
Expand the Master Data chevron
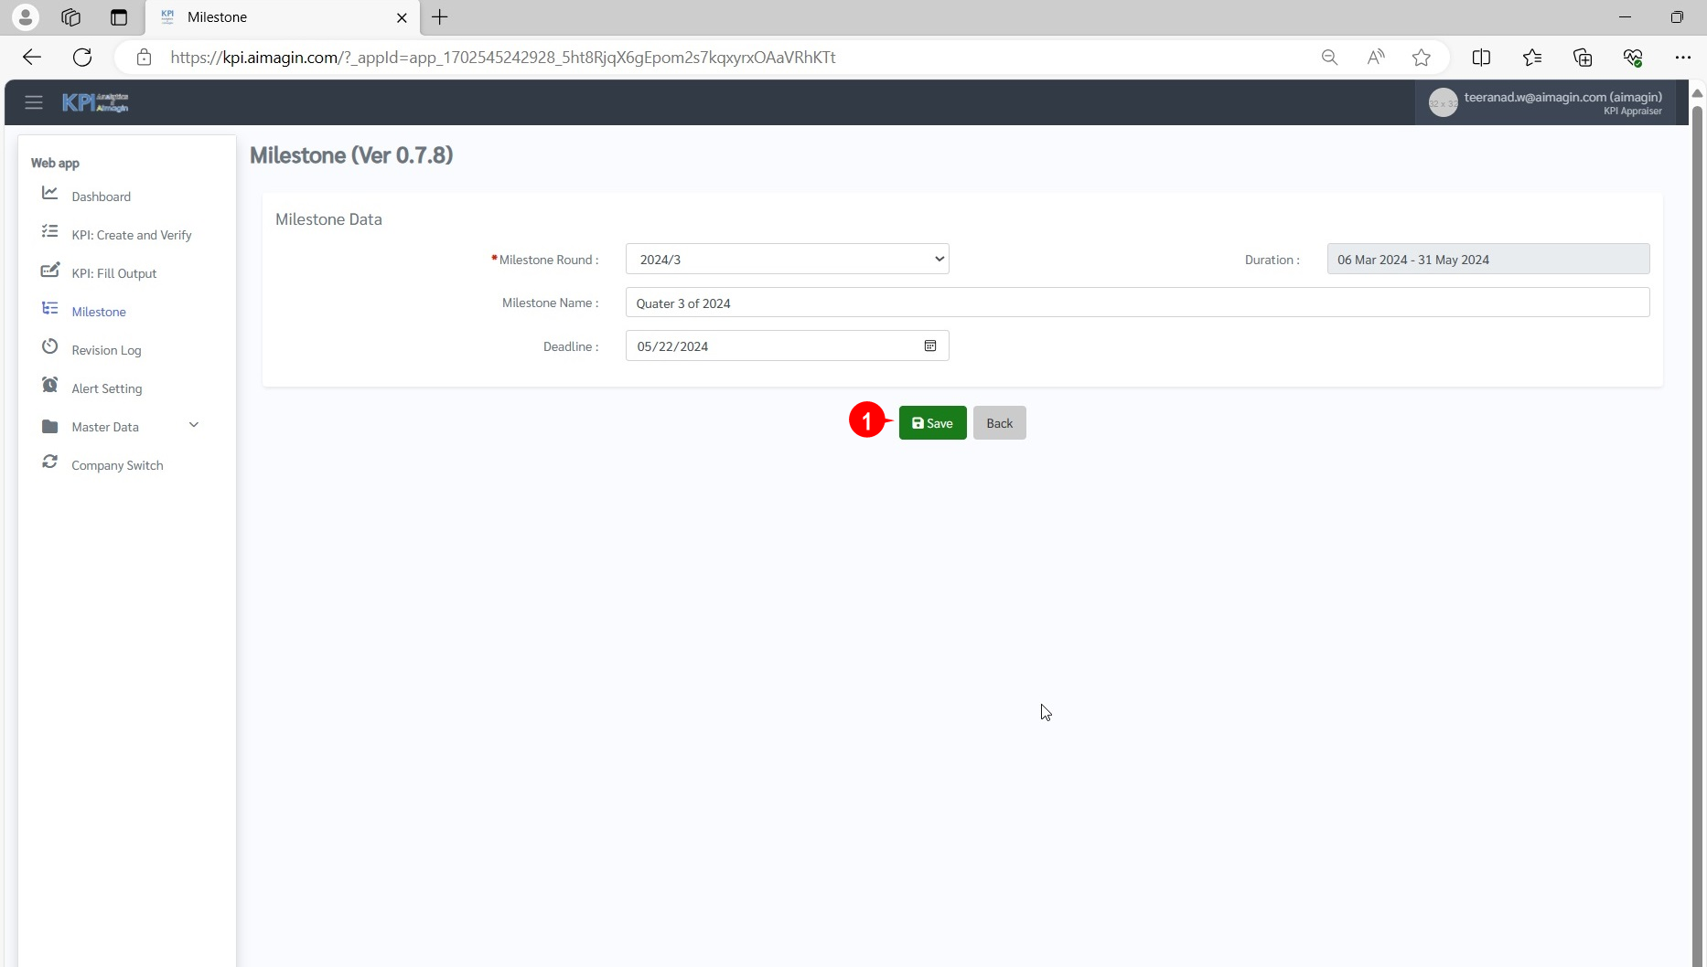[193, 425]
